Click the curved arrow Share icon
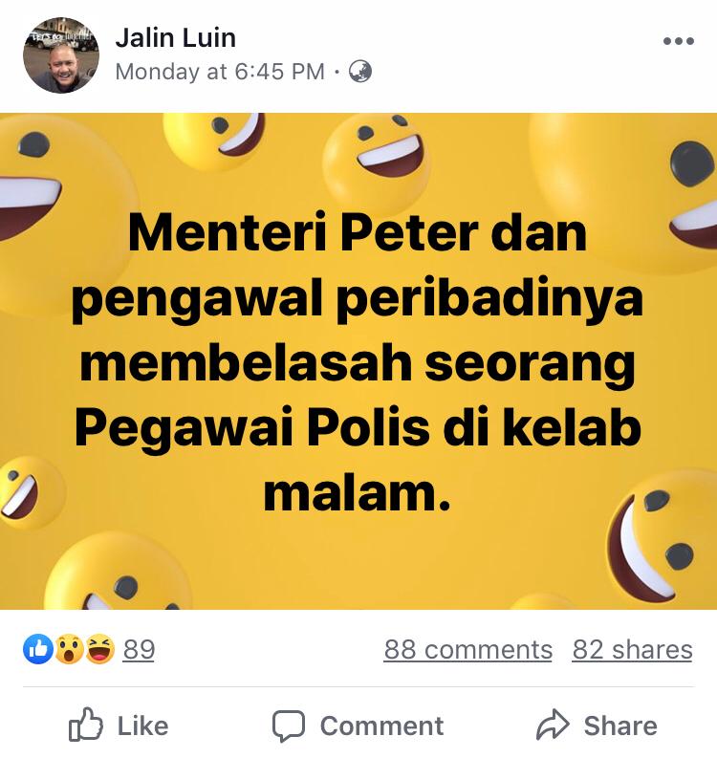 click(x=553, y=725)
